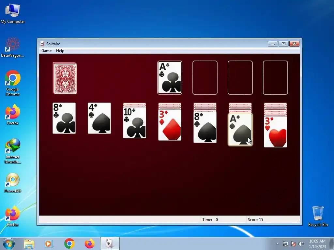The image size is (334, 250).
Task: Launch Windows Media Player from taskbar
Action: tap(49, 243)
